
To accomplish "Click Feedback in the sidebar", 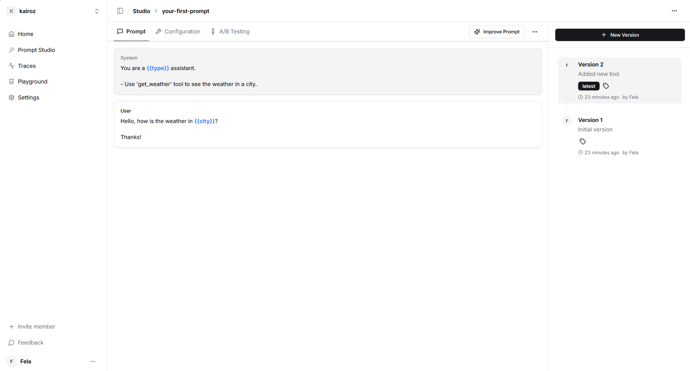I will (31, 343).
